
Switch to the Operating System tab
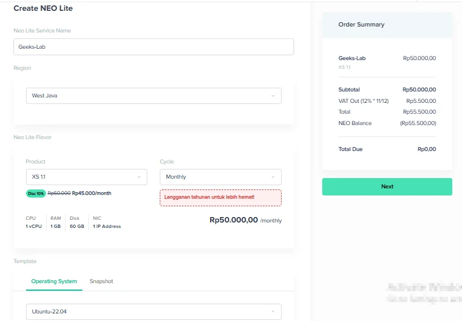[53, 281]
